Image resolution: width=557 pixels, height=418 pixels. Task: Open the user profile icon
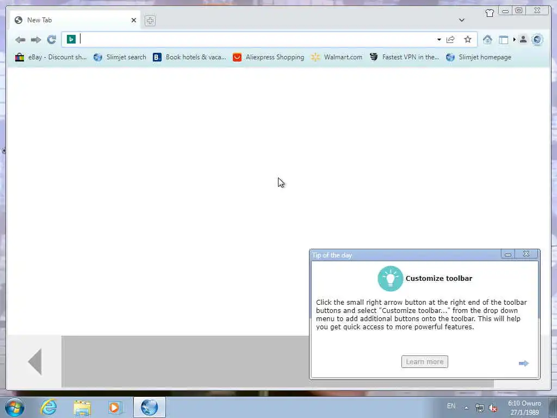point(523,39)
